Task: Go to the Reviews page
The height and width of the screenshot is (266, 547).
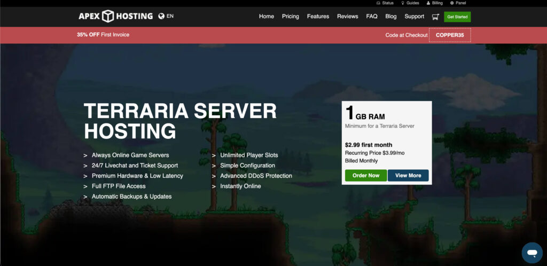Action: [x=348, y=17]
